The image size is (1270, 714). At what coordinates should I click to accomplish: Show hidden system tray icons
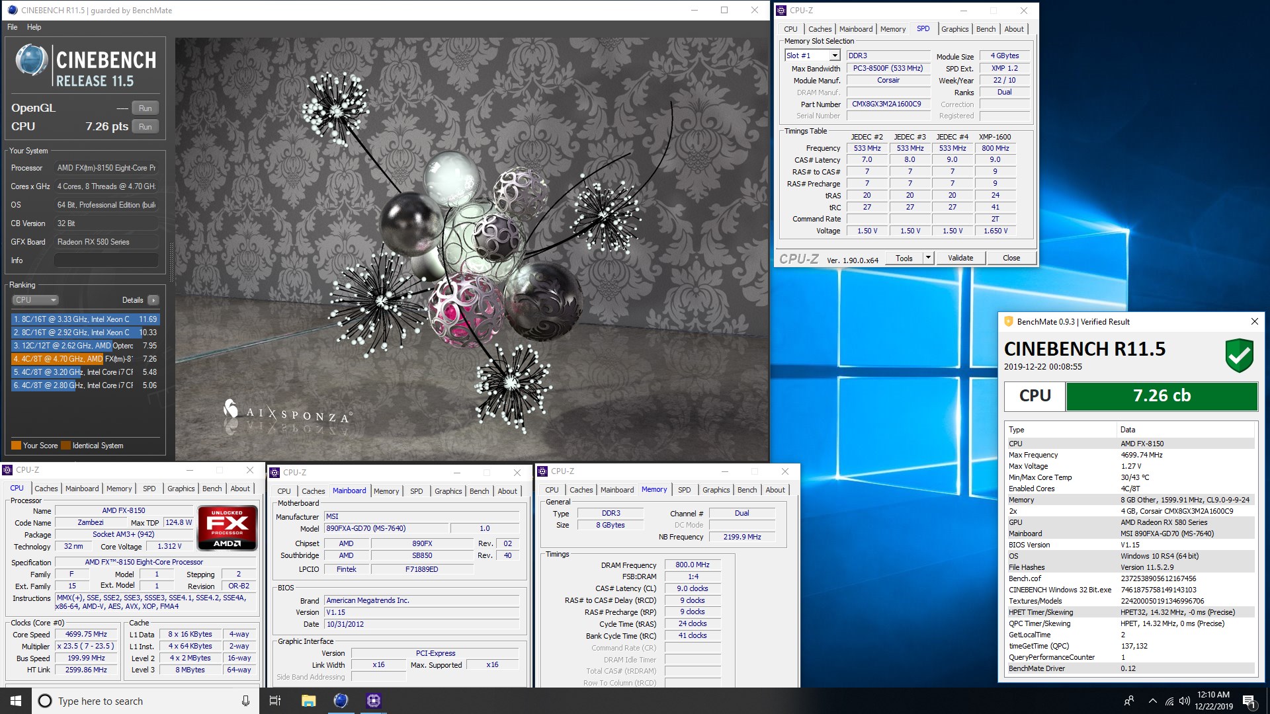tap(1153, 701)
